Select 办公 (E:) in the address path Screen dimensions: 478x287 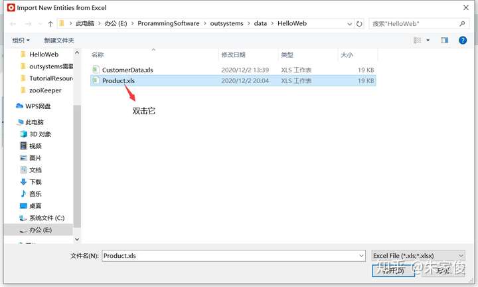coord(116,23)
